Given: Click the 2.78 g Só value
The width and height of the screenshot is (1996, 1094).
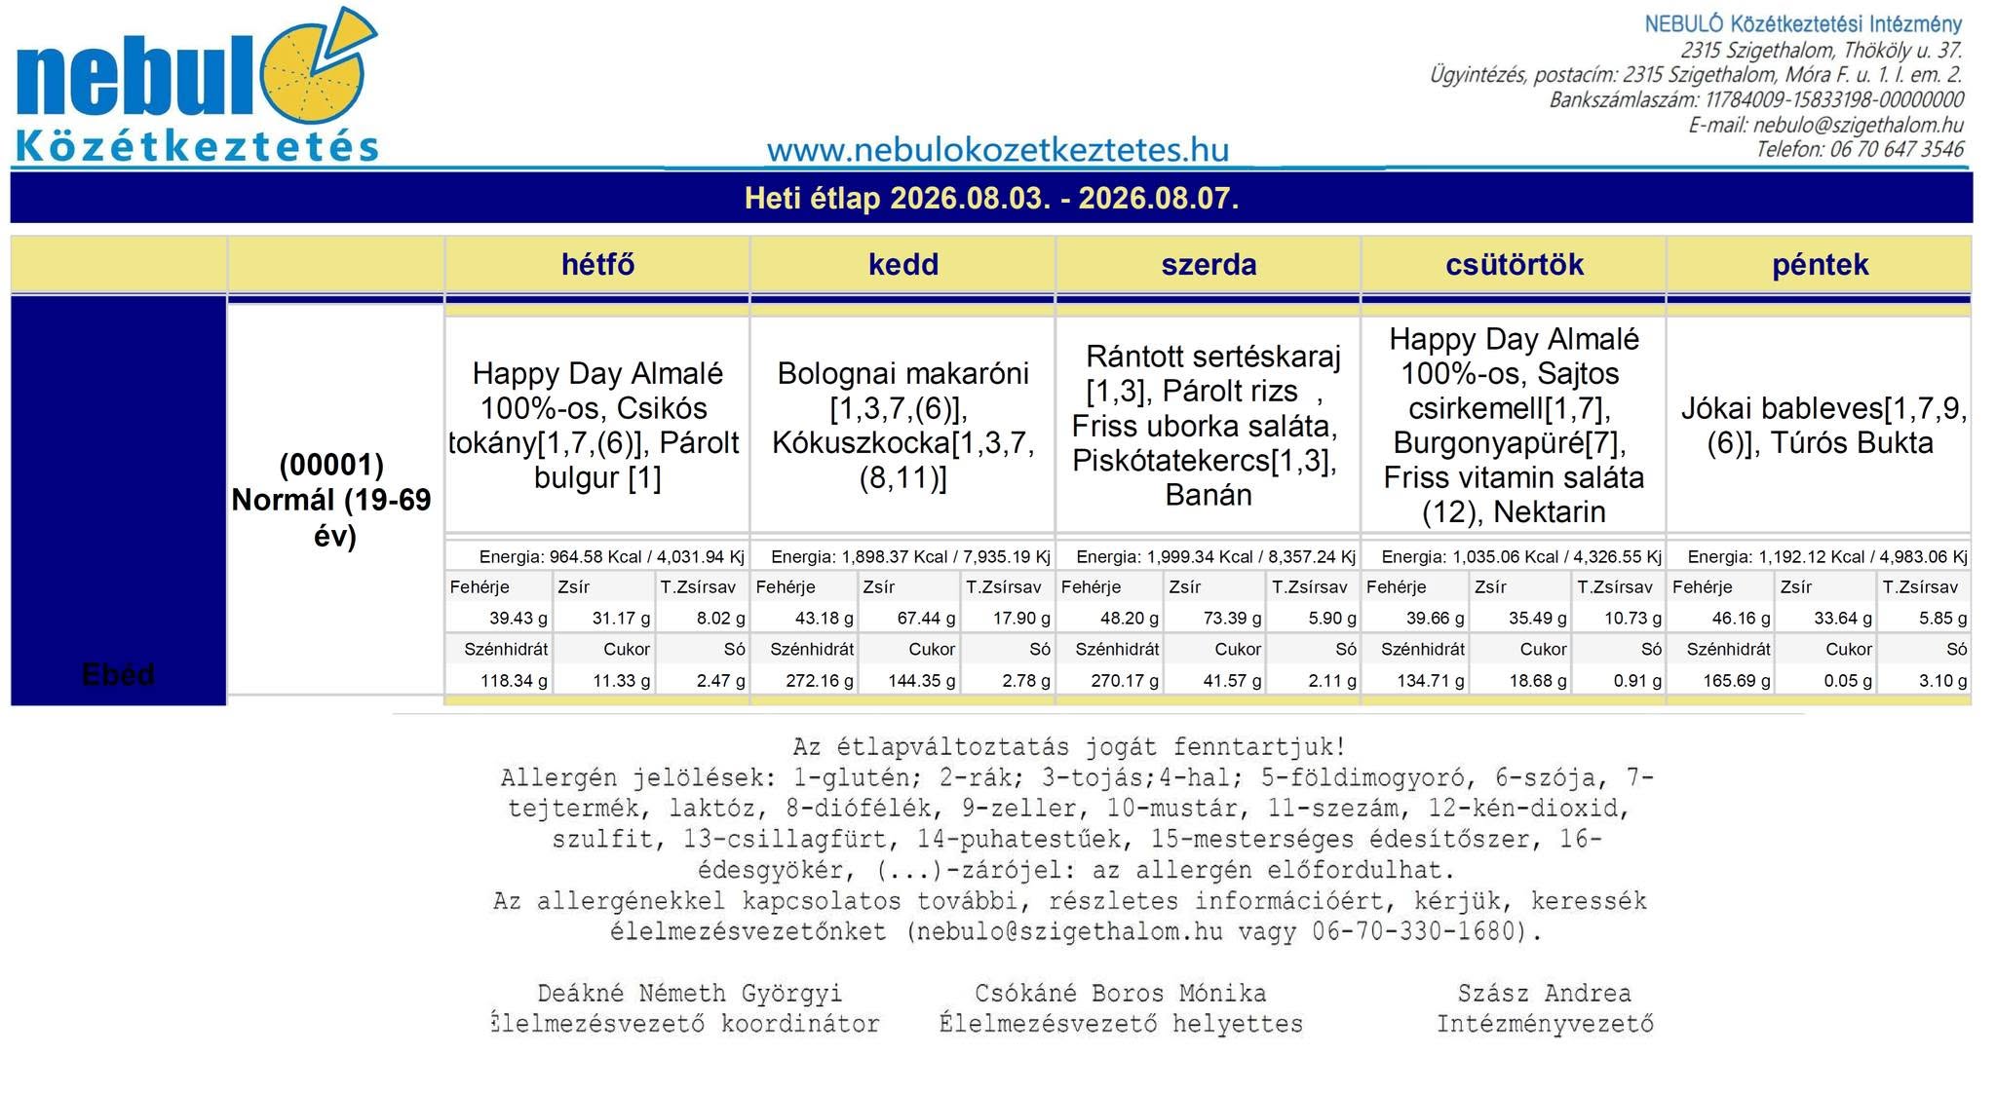Looking at the screenshot, I should click(1026, 681).
